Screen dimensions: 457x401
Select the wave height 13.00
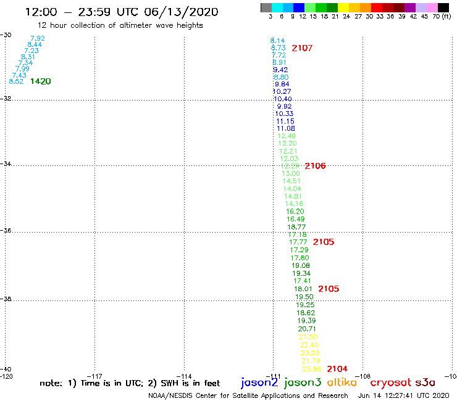(x=291, y=173)
